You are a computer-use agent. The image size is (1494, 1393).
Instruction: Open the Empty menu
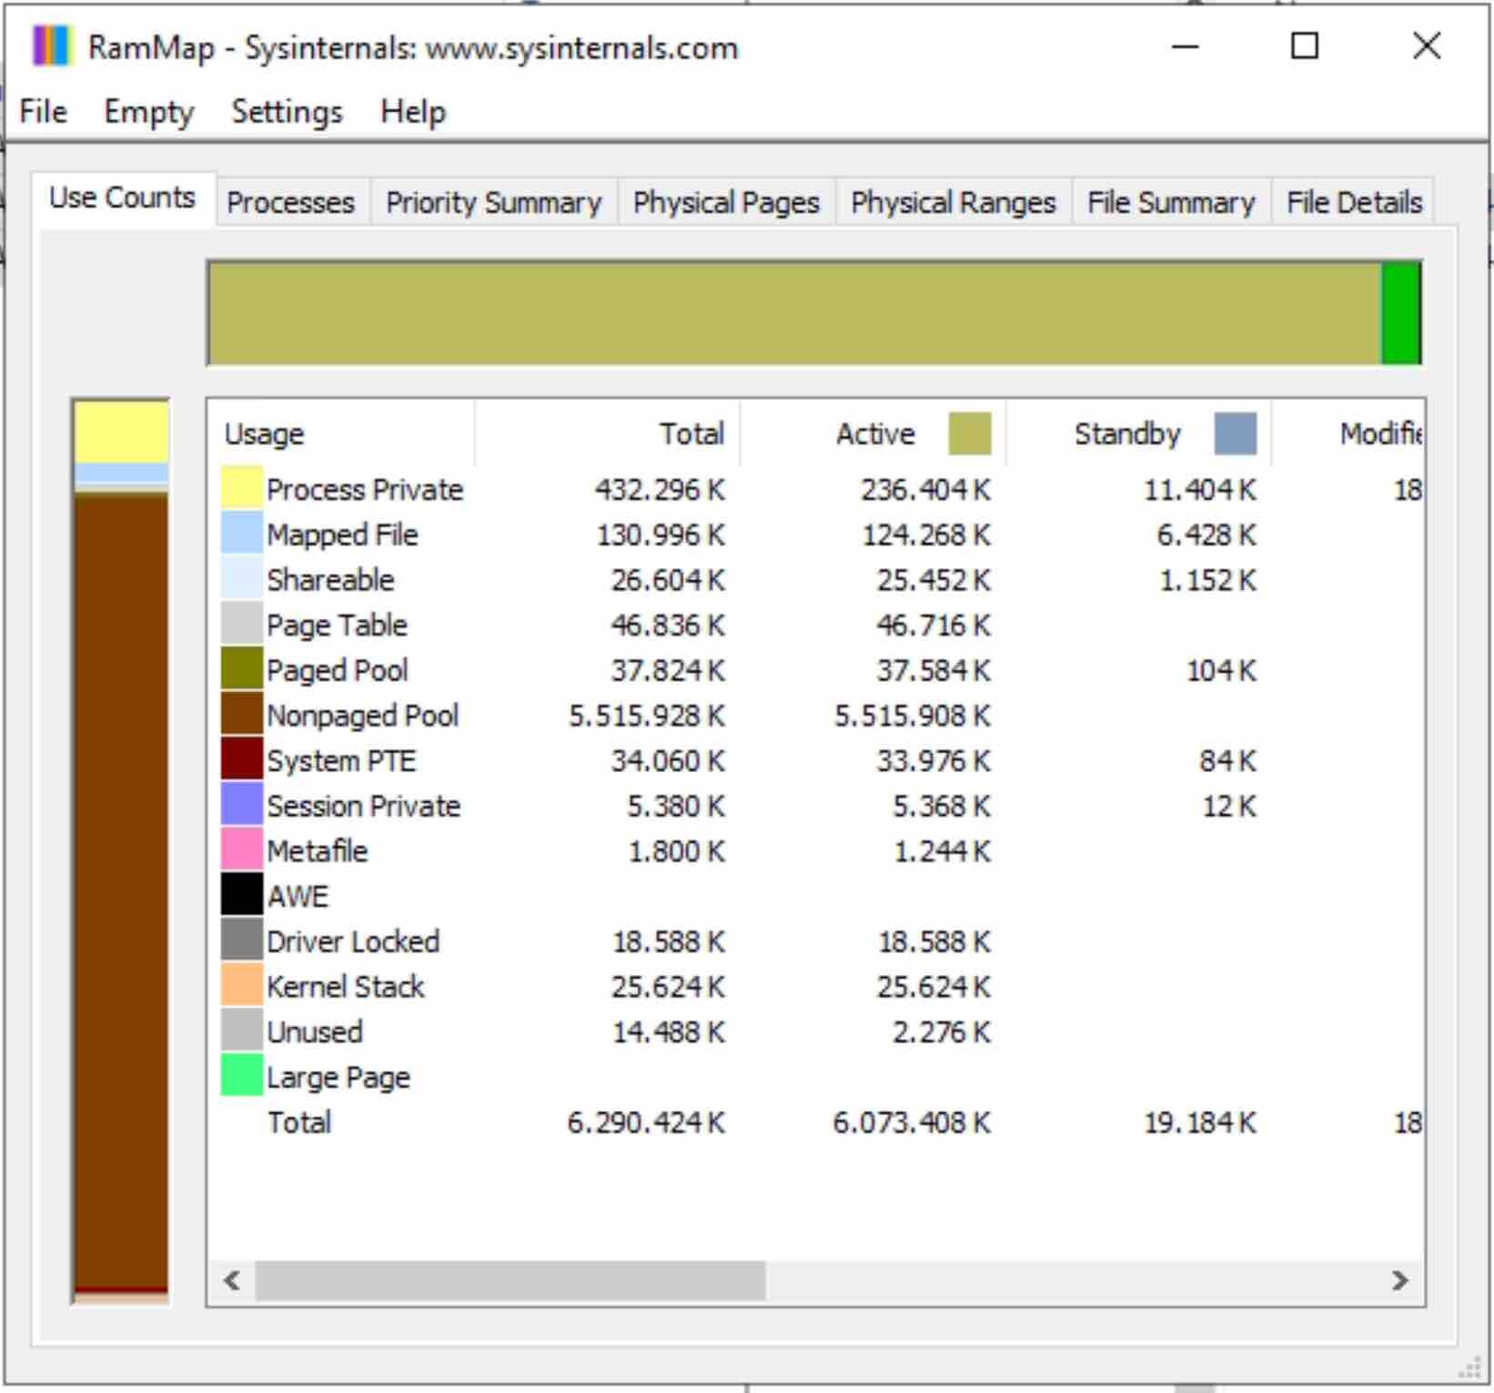[148, 112]
